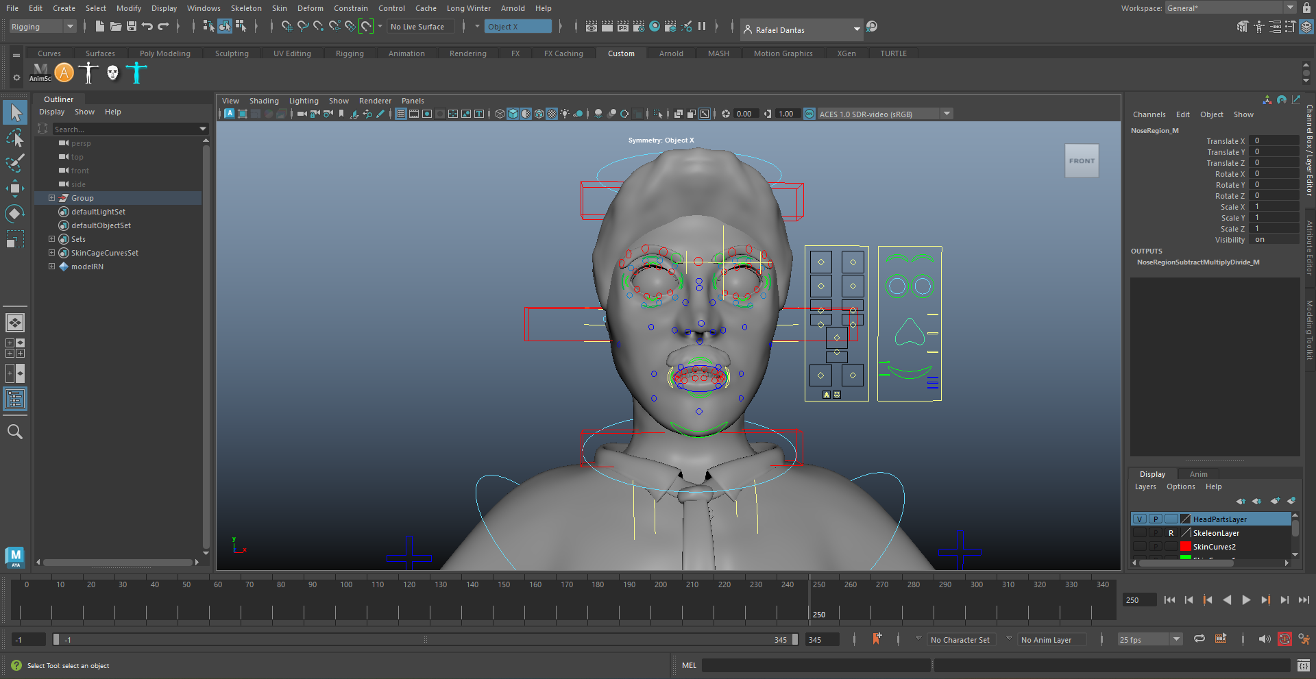The image size is (1316, 679).
Task: Switch to the Rigging shelf tab
Action: 350,53
